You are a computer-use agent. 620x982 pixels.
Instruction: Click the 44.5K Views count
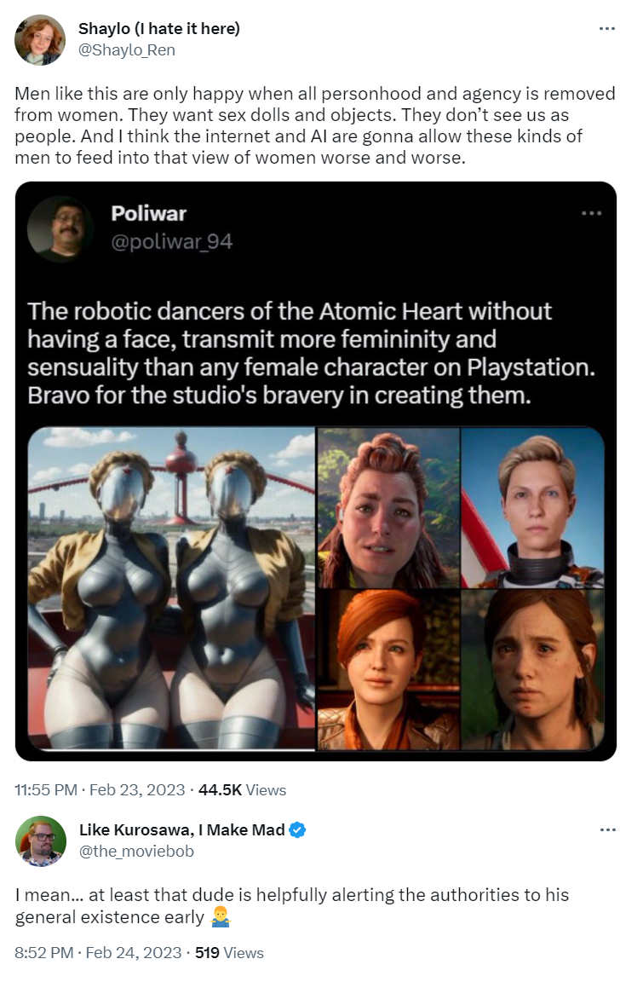pos(242,789)
